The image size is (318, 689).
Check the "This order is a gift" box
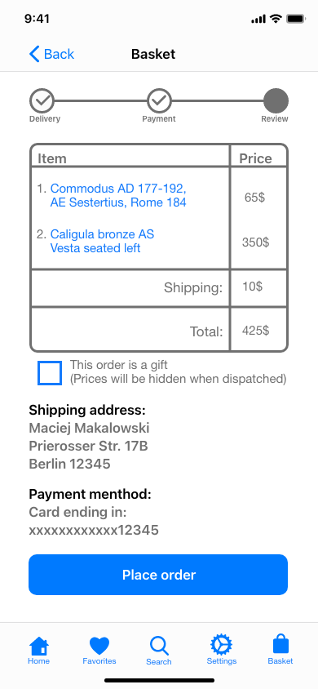click(50, 373)
